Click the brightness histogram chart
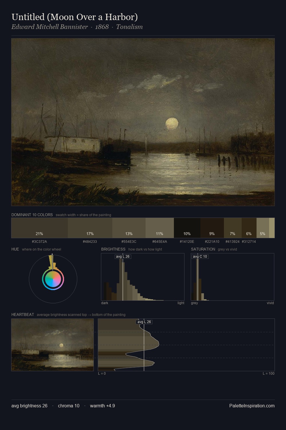 tap(143, 277)
